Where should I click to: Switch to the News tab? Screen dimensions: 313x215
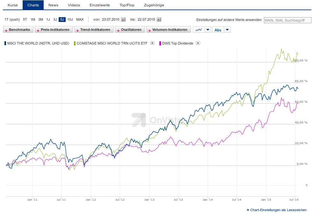pyautogui.click(x=53, y=5)
